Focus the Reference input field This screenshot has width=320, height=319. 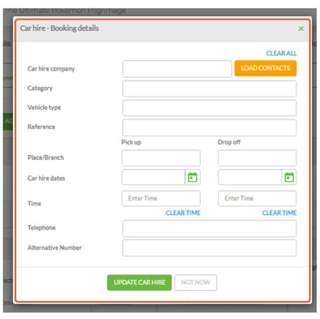tap(209, 127)
